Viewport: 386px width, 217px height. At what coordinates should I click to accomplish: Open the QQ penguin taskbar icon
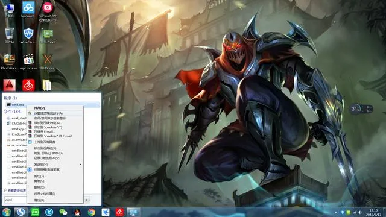tap(77, 212)
